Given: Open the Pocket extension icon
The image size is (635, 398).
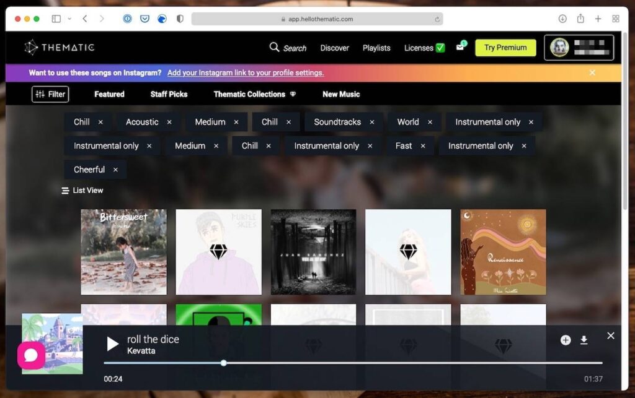Looking at the screenshot, I should pos(144,19).
